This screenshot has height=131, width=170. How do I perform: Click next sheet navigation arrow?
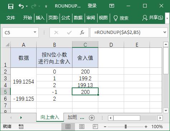pos(21,118)
